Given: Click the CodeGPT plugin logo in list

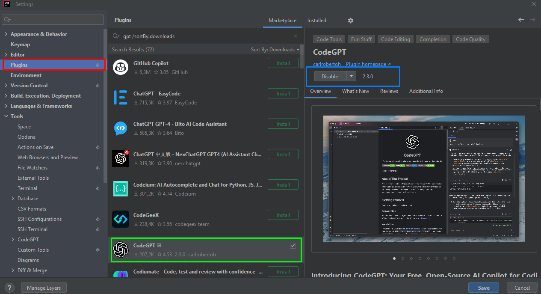Looking at the screenshot, I should 121,249.
